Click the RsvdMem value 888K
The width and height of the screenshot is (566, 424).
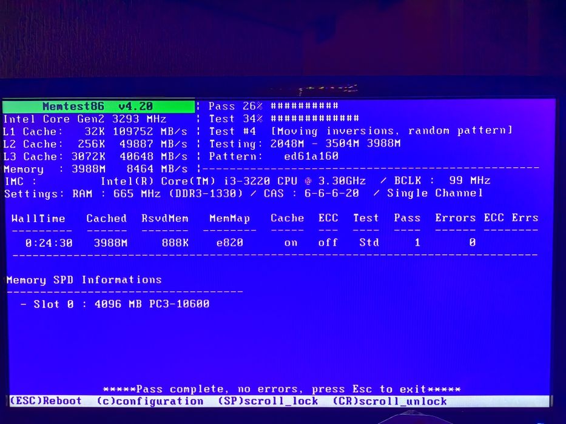[175, 243]
